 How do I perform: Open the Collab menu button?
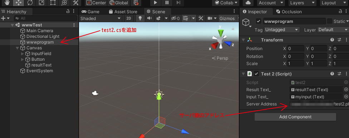(226, 3)
